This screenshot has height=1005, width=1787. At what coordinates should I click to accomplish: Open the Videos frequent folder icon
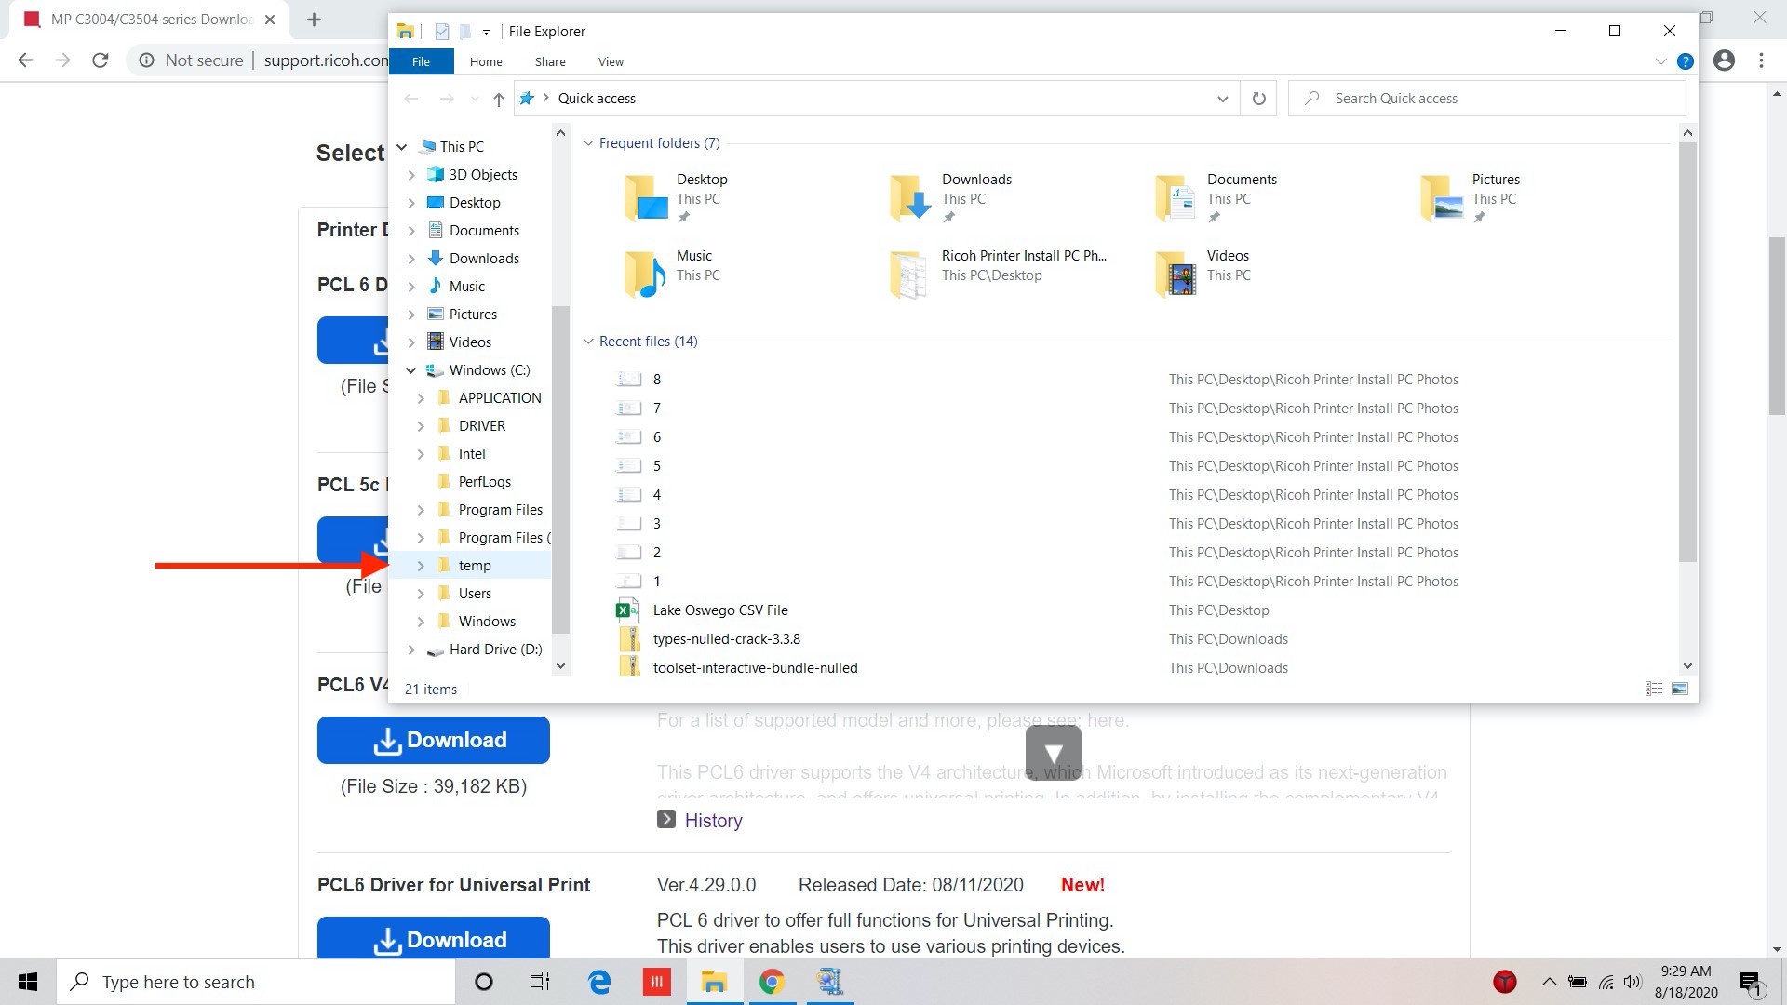click(1176, 274)
